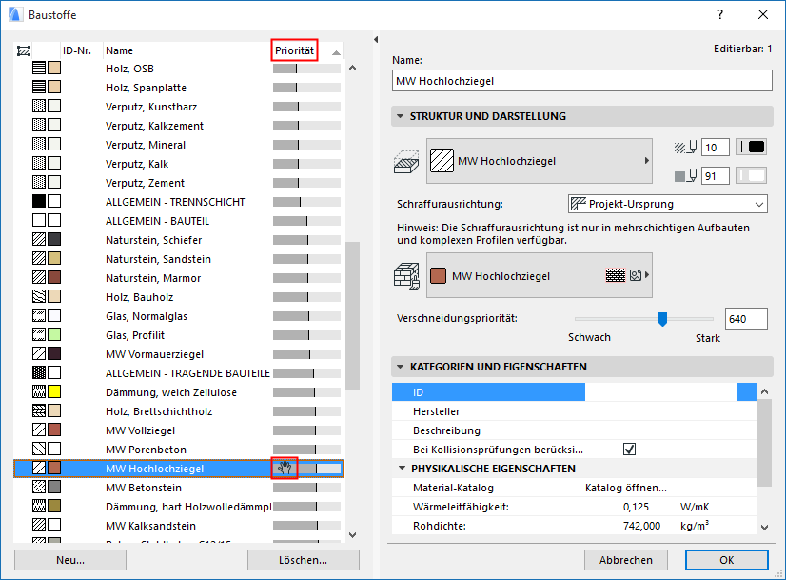Click the section fill preview icon

point(442,161)
